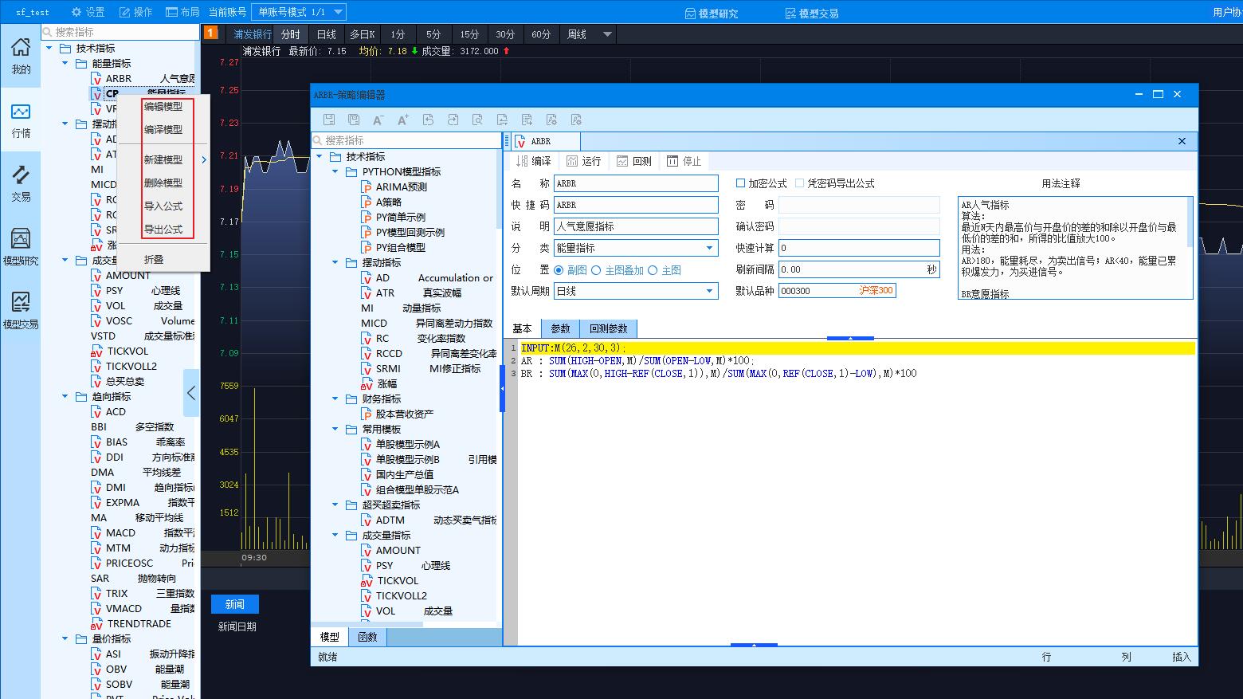This screenshot has width=1243, height=699.
Task: Open the 单账号模式 account mode dropdown
Action: pyautogui.click(x=299, y=12)
